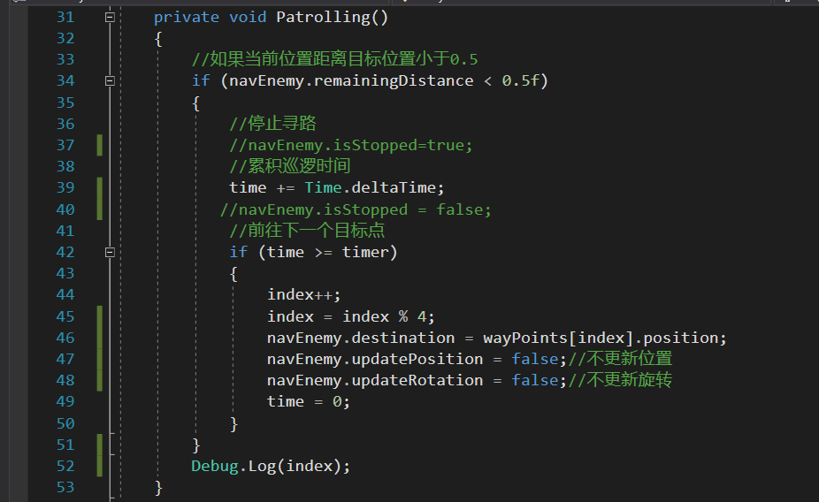Click line number 53 in the gutter
This screenshot has width=819, height=502.
coord(65,487)
